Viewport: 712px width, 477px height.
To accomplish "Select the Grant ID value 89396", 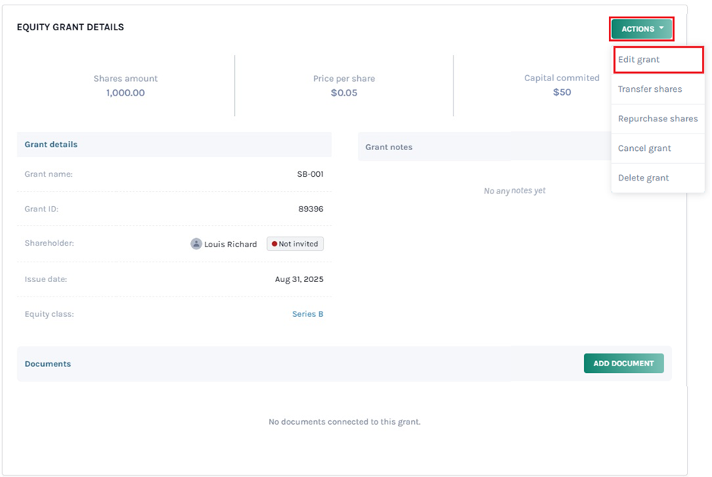I will click(x=311, y=209).
